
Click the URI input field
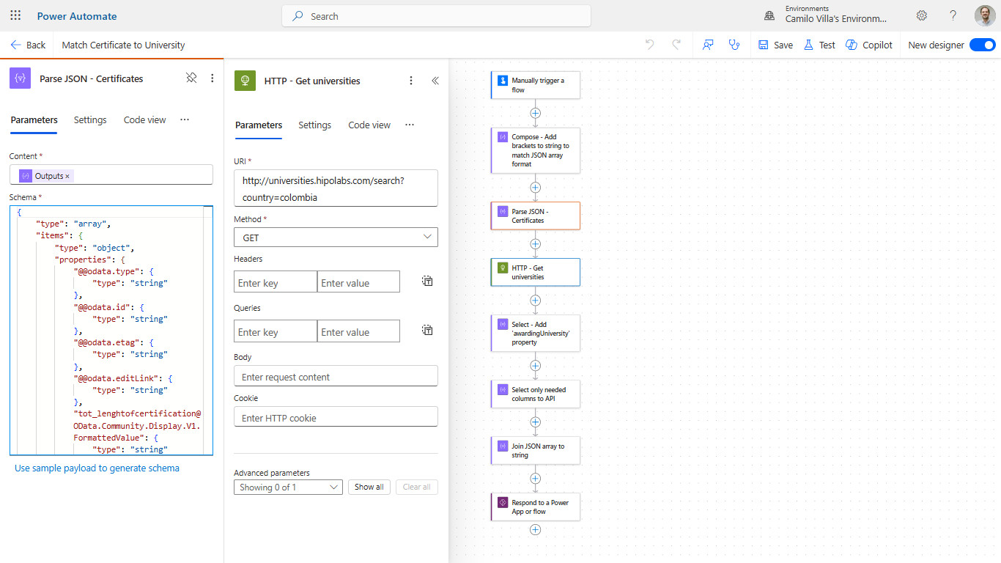point(336,188)
